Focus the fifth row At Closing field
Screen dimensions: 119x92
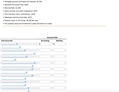tap(45, 56)
